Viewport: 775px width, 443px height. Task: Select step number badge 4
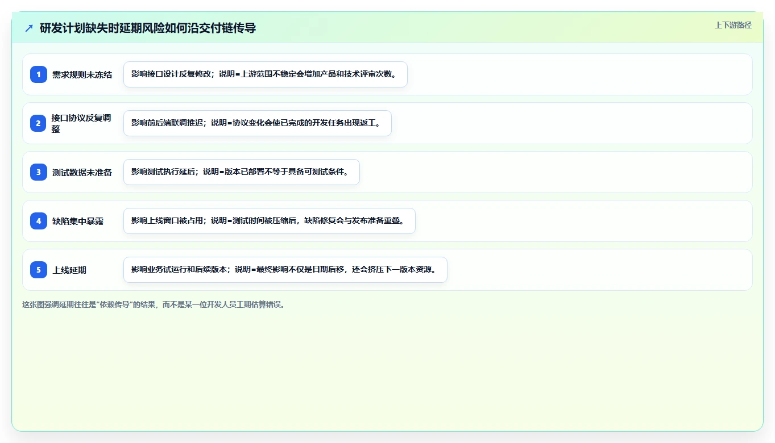click(x=39, y=221)
